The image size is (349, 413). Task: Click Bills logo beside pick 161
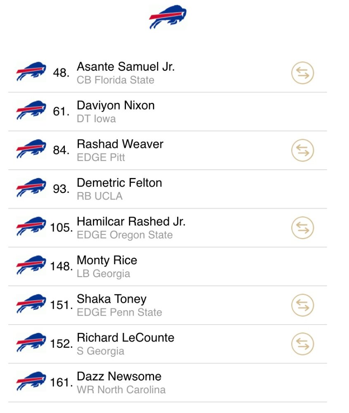tap(31, 381)
